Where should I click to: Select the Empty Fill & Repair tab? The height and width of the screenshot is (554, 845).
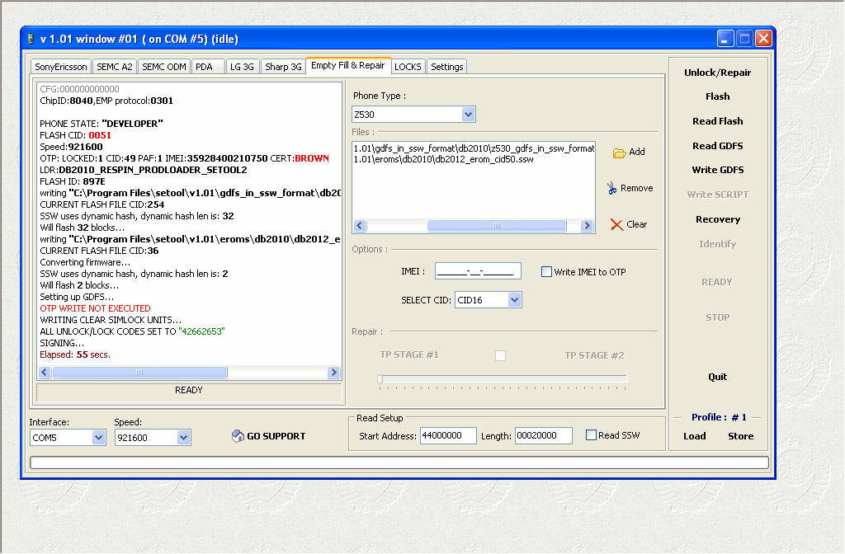[x=348, y=65]
